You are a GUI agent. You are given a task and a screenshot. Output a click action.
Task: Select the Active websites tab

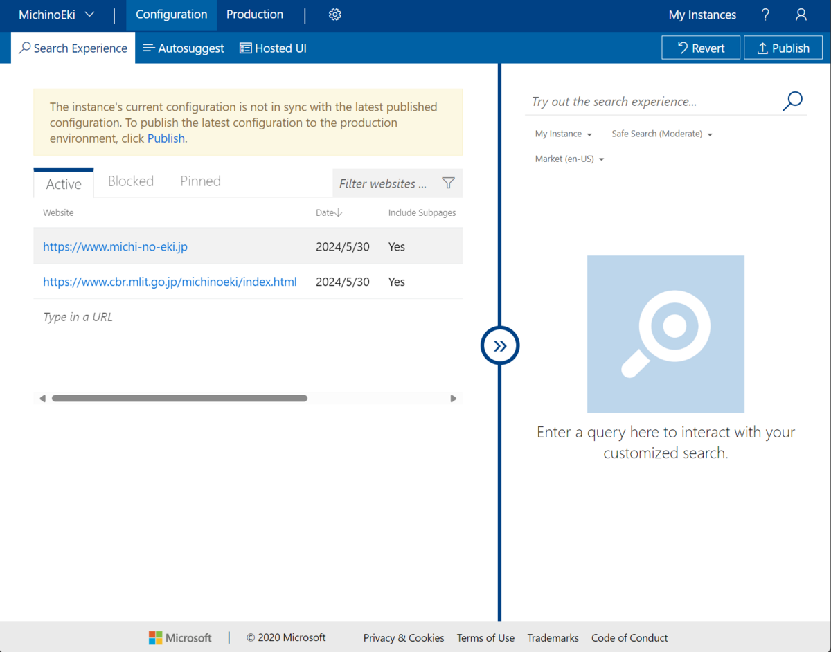pos(64,183)
